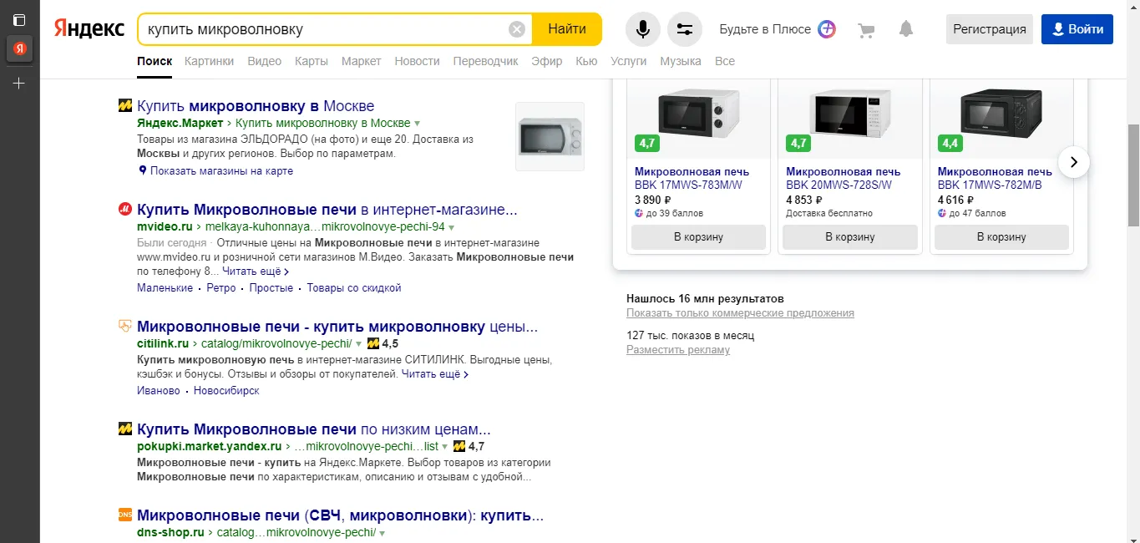Click the pokupki.market.yandex.ru favicon
Image resolution: width=1140 pixels, height=543 pixels.
click(x=125, y=429)
